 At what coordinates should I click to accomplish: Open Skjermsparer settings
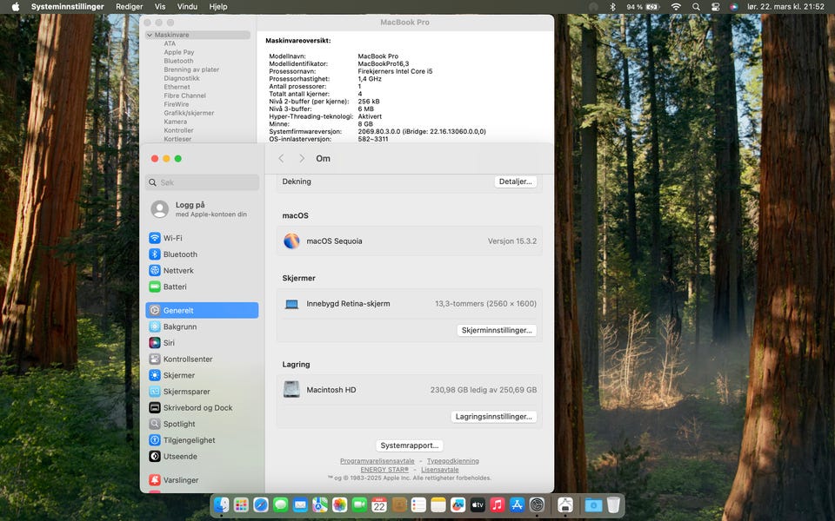[x=202, y=392]
